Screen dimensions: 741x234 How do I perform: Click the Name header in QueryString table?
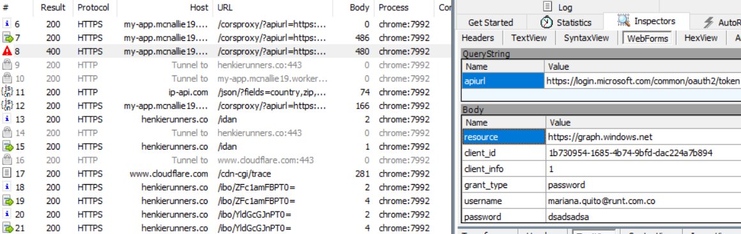477,66
